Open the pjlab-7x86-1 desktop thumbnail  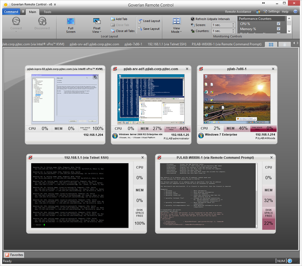237,99
